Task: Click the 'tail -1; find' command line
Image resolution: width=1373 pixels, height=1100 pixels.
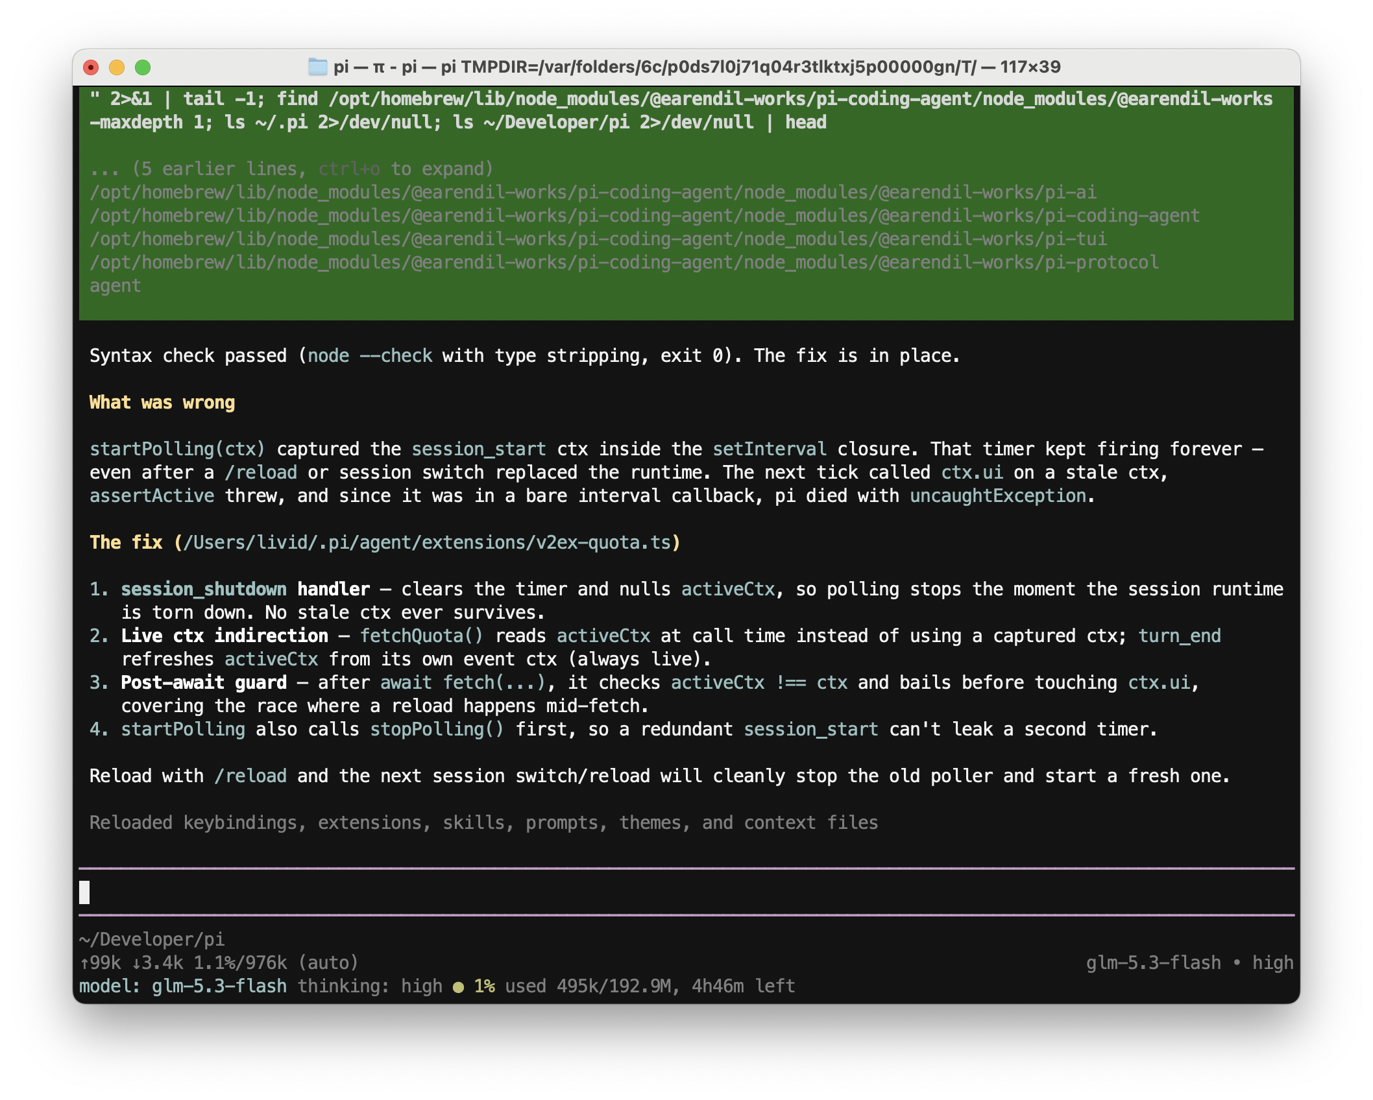Action: coord(681,99)
